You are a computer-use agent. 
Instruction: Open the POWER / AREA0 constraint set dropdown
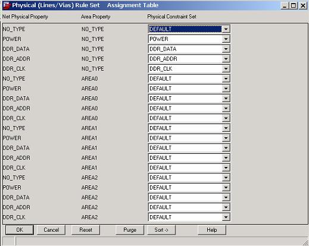click(226, 89)
